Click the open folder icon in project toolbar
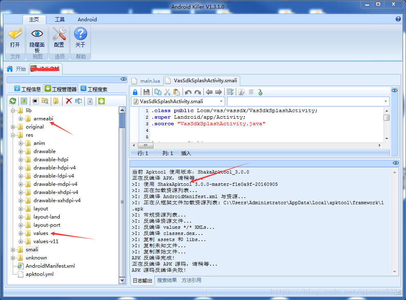 (56, 101)
